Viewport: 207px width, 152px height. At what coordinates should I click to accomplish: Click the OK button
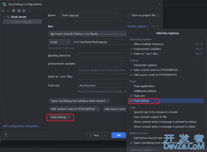119,135
